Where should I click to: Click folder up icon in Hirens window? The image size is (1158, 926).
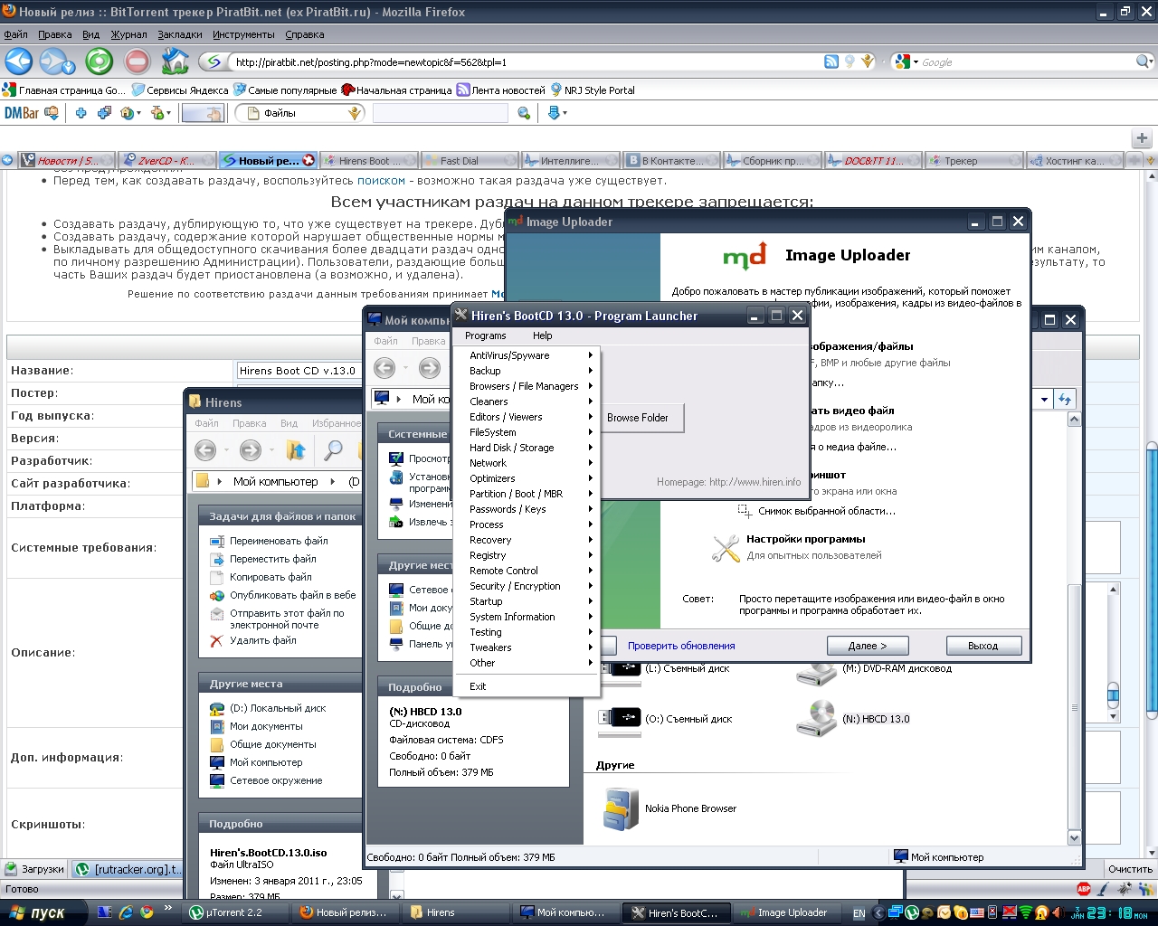296,449
